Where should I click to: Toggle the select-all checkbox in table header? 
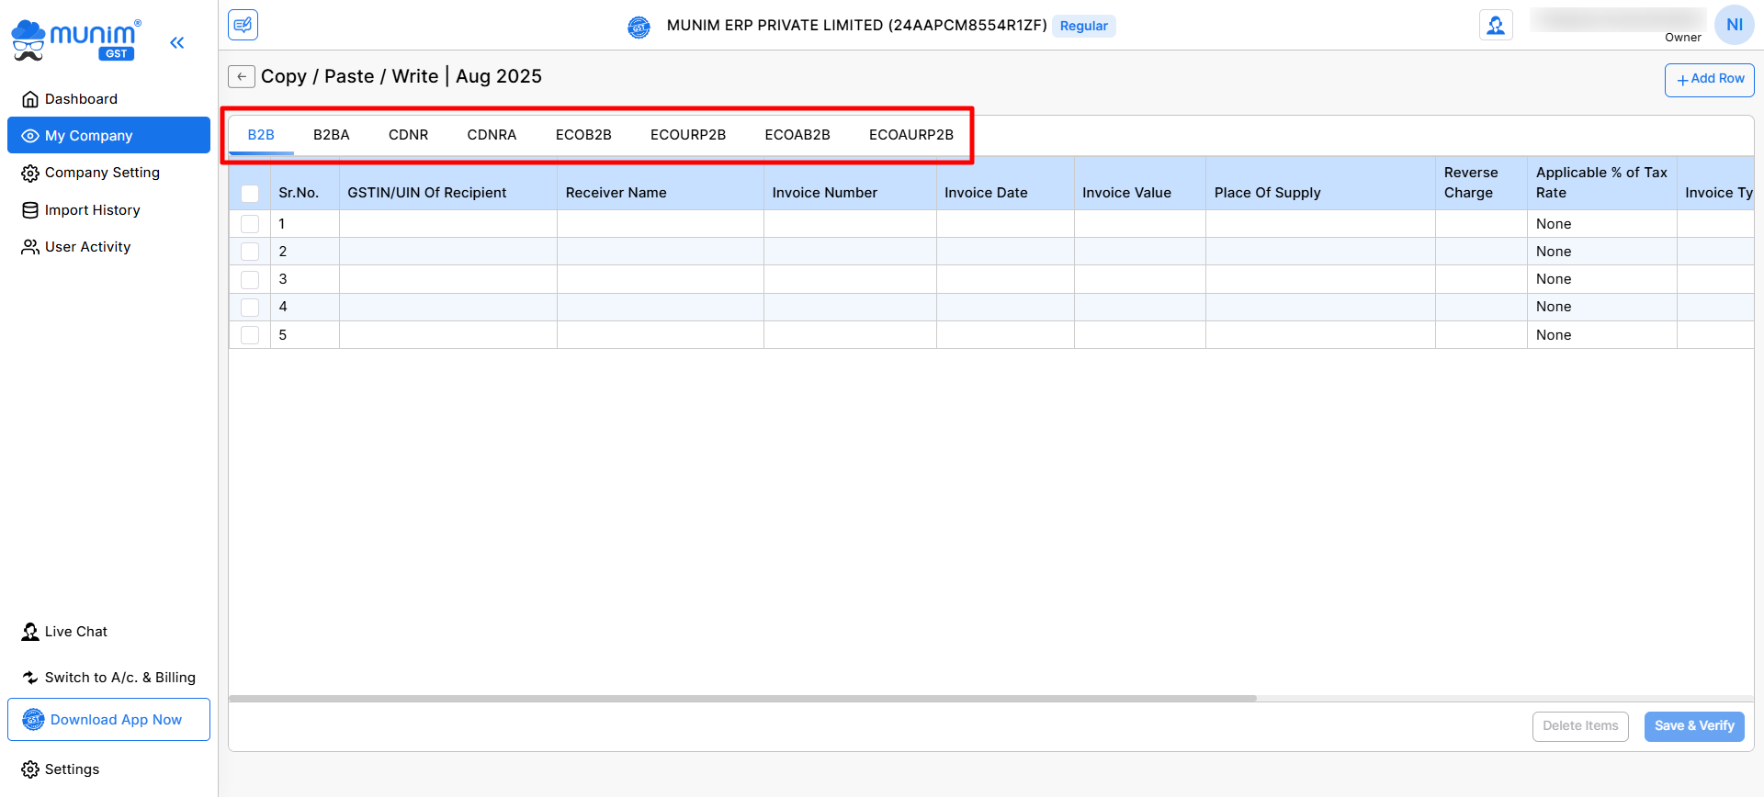[x=250, y=193]
